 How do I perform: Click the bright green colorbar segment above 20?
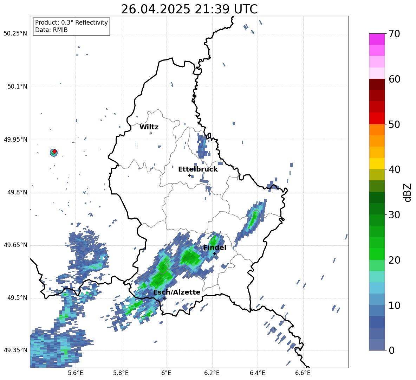tap(377, 254)
